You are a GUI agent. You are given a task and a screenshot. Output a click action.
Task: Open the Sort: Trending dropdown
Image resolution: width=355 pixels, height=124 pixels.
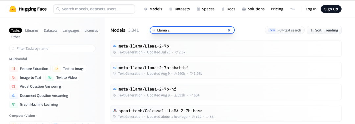(x=324, y=30)
